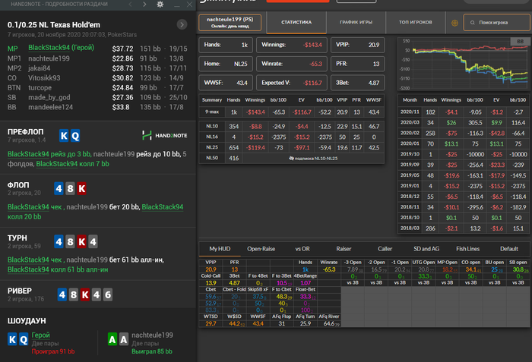Click the подписка NL10-NL25 subscription link

click(x=313, y=159)
